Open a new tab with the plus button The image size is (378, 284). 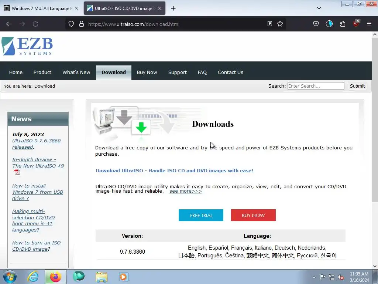(173, 9)
